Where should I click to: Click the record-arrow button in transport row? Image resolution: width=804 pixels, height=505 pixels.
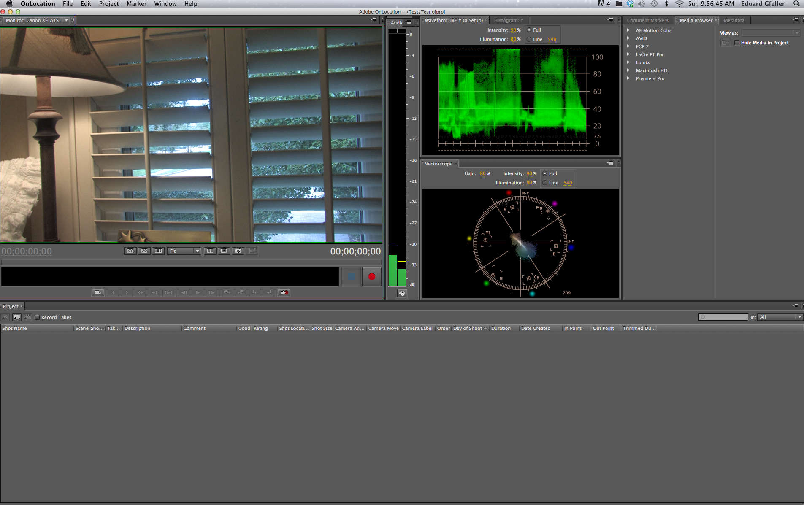tap(284, 292)
